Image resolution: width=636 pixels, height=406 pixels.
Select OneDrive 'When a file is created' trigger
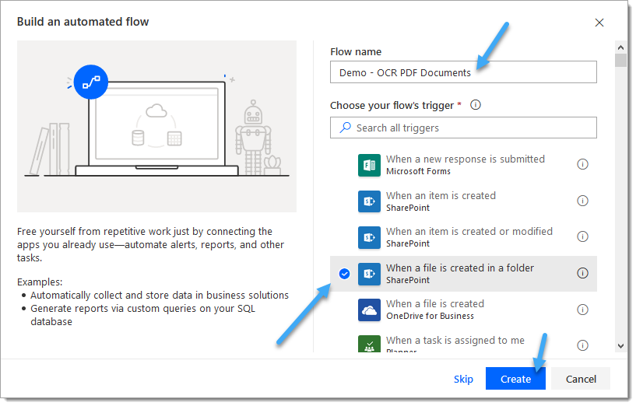(x=463, y=310)
